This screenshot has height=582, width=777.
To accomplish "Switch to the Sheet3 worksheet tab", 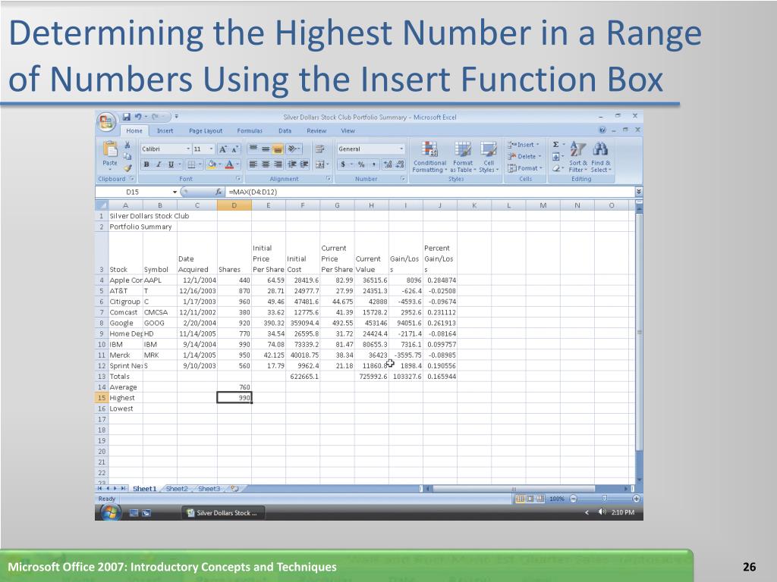I will click(209, 489).
